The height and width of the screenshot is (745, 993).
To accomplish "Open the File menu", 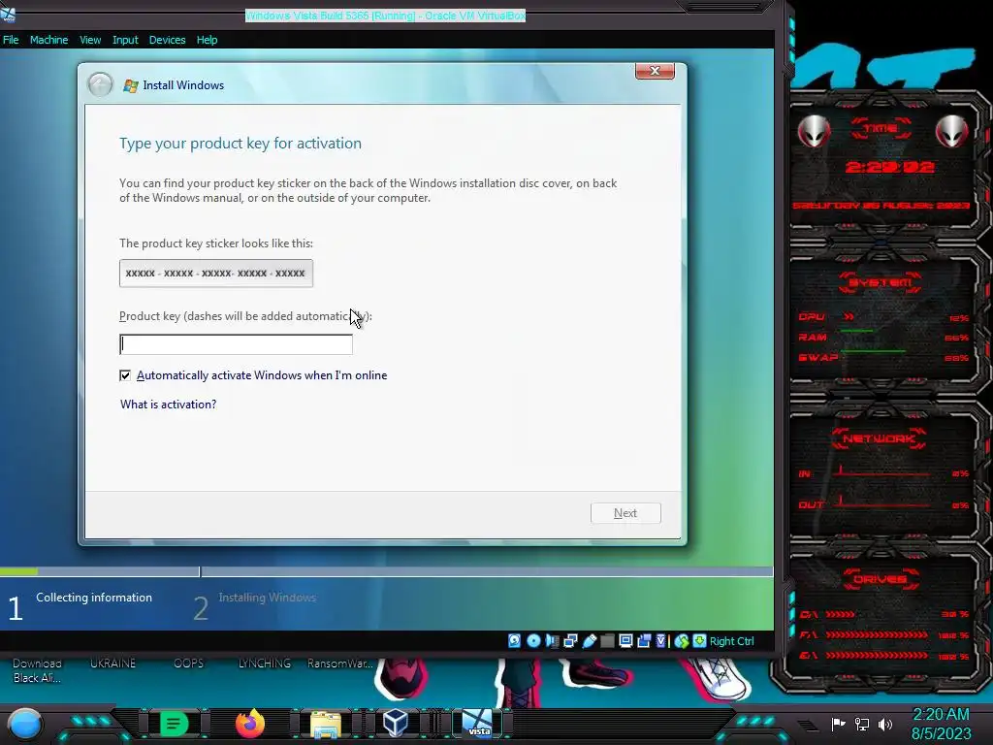I will click(x=11, y=40).
